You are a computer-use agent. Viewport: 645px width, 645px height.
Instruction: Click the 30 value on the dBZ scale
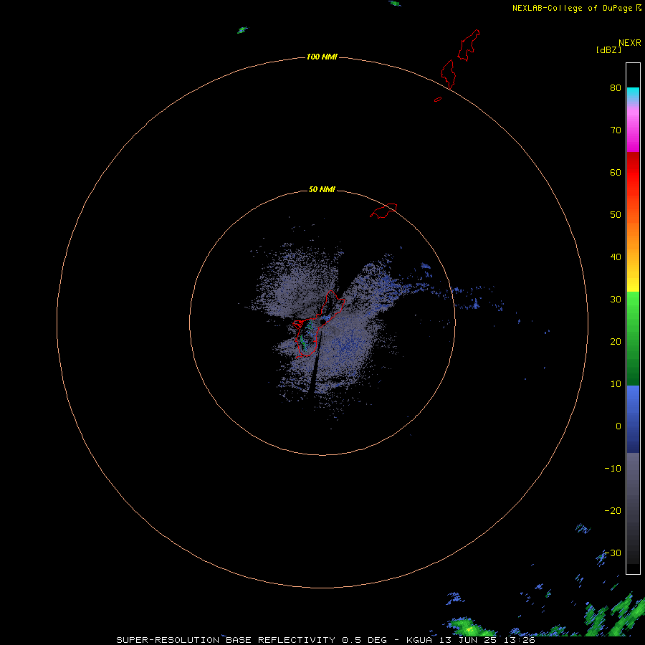coord(616,299)
